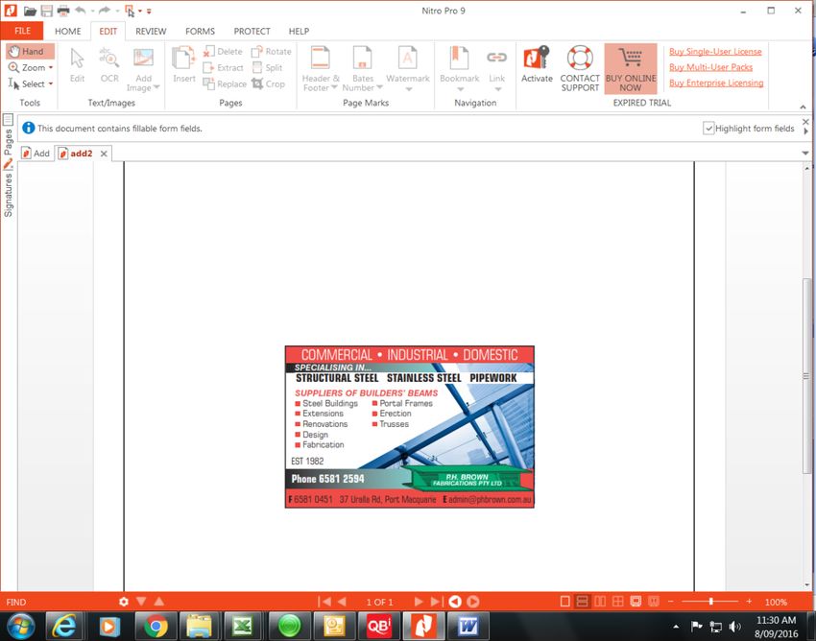This screenshot has width=816, height=641.
Task: Find previous search result arrow
Action: (x=159, y=602)
